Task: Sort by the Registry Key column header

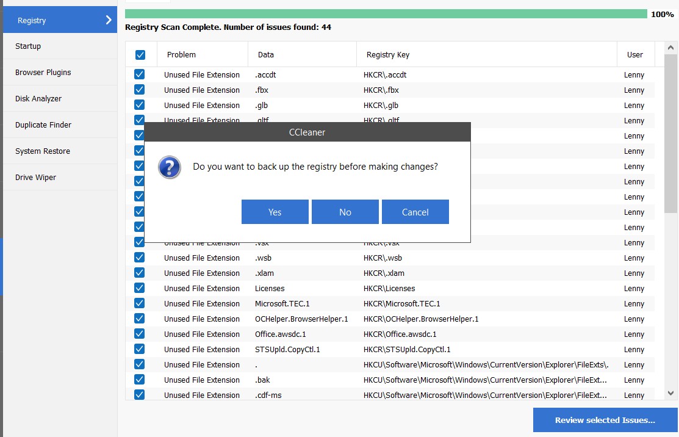Action: 487,54
